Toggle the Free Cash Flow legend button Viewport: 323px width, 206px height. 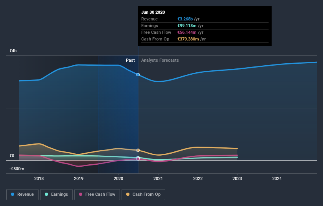[x=97, y=195]
